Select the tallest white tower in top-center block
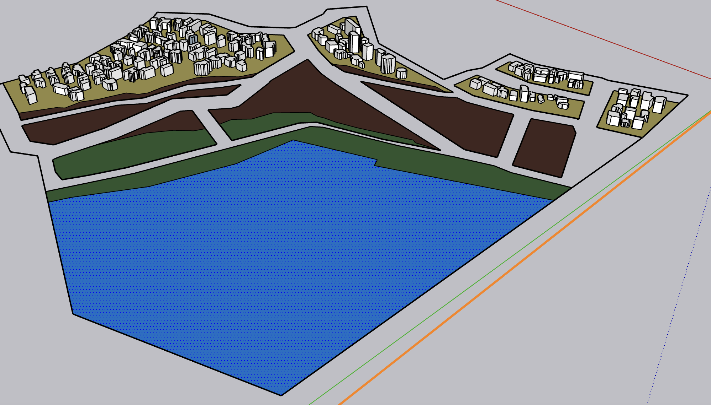This screenshot has height=405, width=711. [354, 42]
